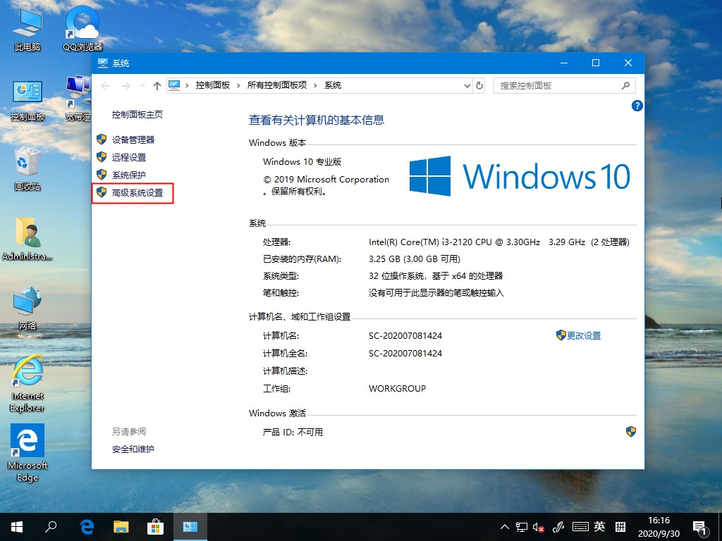
Task: Show hidden tray icons with the chevron
Action: pyautogui.click(x=504, y=526)
